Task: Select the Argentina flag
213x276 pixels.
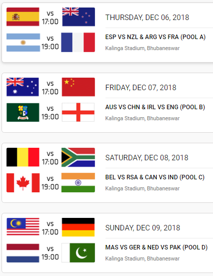Action: click(x=23, y=43)
